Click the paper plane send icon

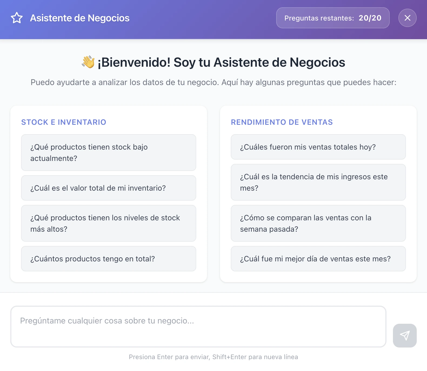(405, 335)
